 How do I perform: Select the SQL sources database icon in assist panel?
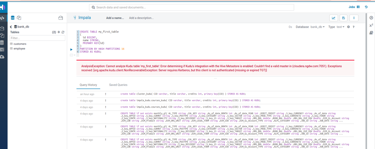tap(13, 18)
